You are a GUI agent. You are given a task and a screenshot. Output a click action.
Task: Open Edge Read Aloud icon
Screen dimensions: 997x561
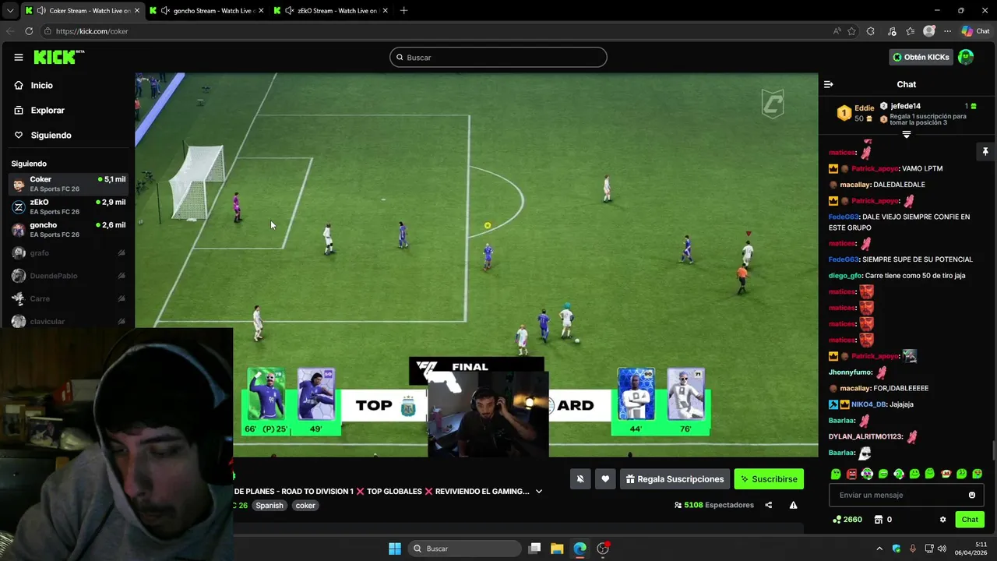837,31
